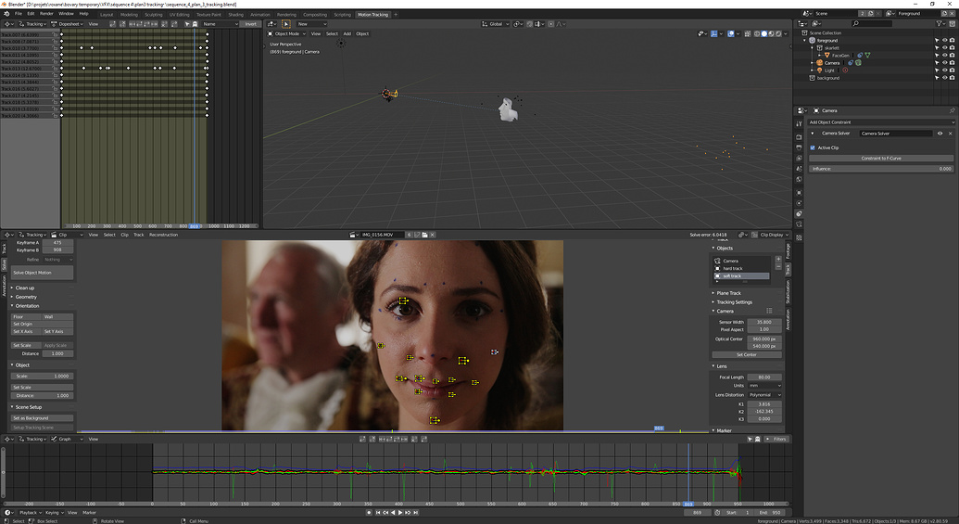Click the Focal Length value field
This screenshot has height=524, width=959.
(x=764, y=377)
